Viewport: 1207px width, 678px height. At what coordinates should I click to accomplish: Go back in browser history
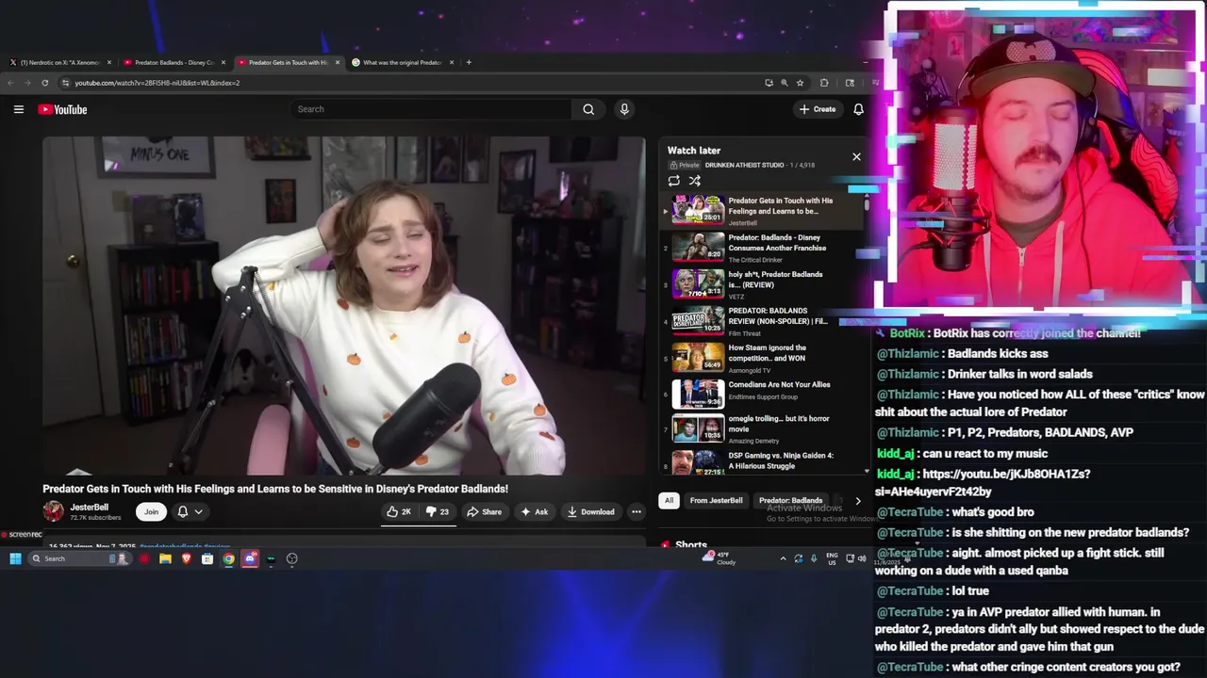(11, 83)
